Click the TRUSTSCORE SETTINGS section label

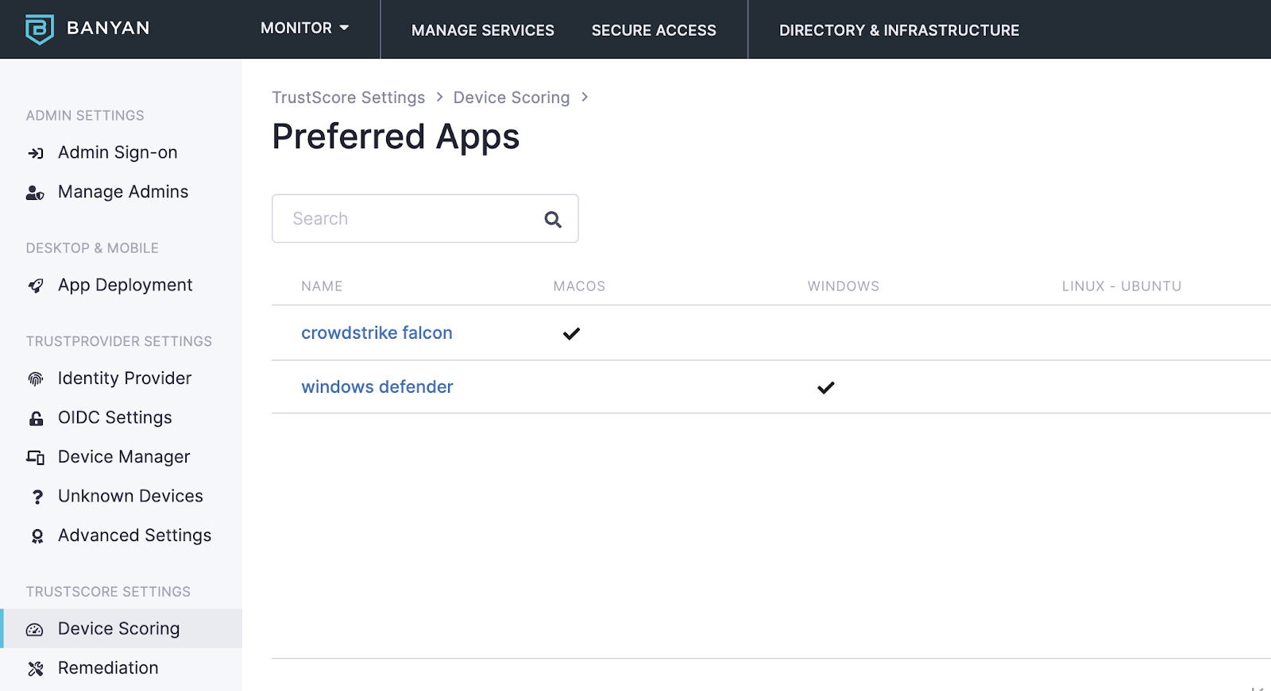(x=108, y=592)
